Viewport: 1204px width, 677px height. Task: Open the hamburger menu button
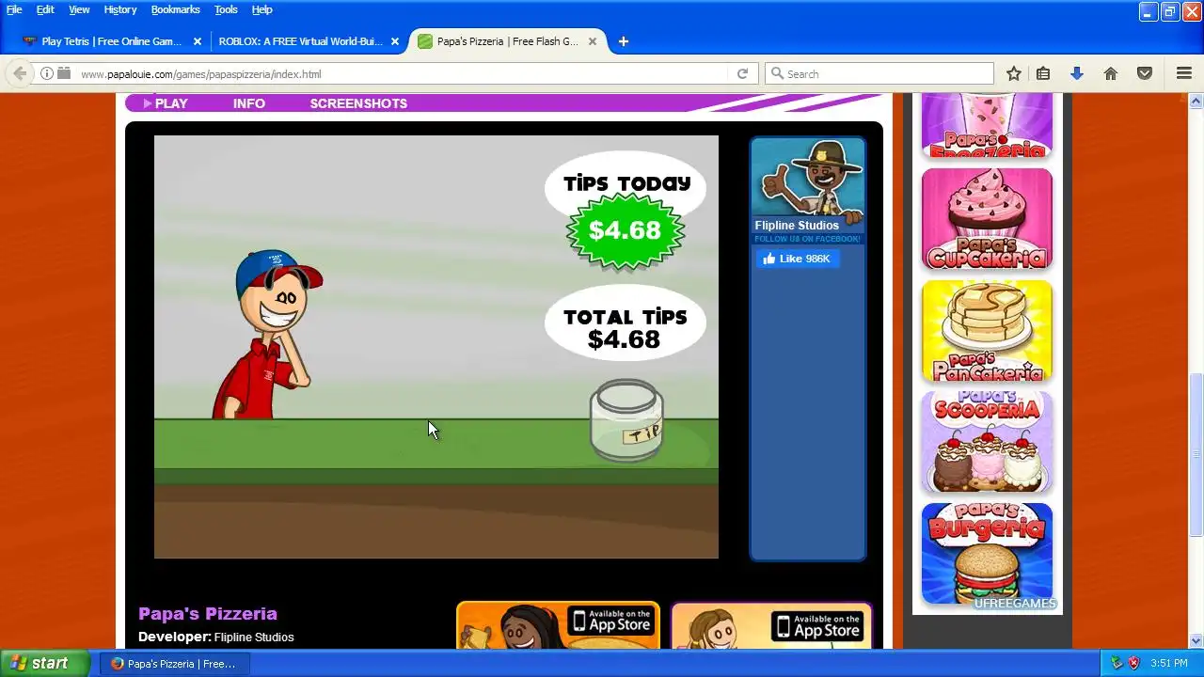coord(1184,73)
